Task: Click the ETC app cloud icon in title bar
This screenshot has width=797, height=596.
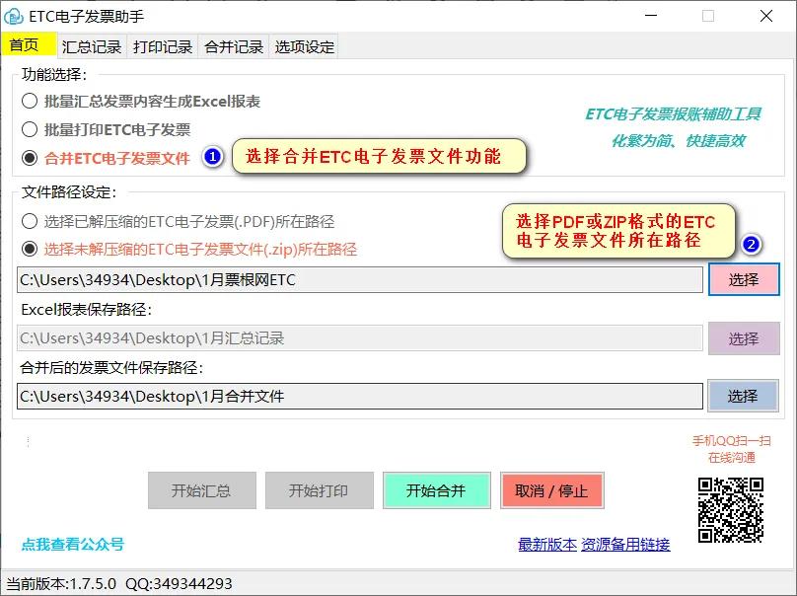Action: click(13, 16)
